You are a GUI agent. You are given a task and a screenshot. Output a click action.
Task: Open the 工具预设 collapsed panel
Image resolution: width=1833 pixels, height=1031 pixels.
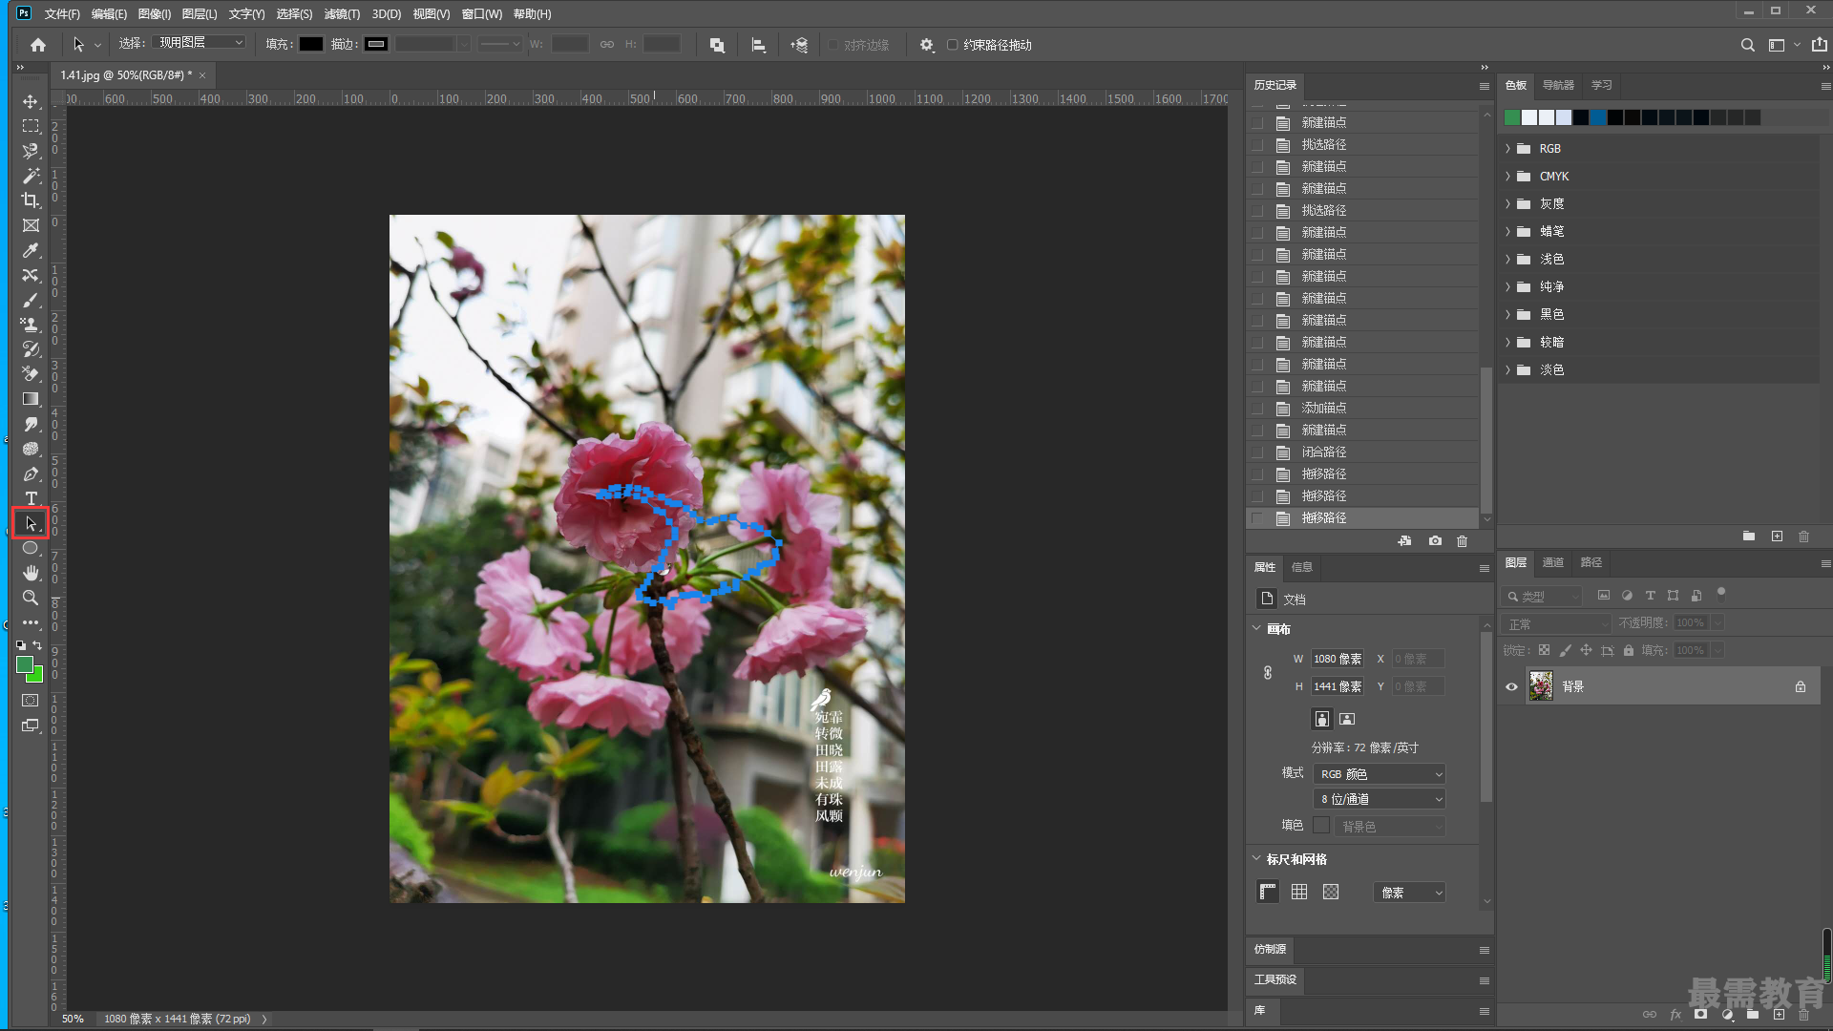[x=1275, y=979]
